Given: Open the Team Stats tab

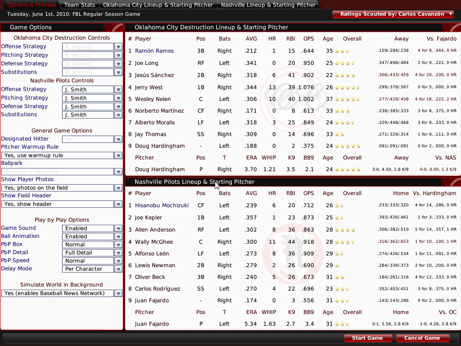Looking at the screenshot, I should click(79, 5).
